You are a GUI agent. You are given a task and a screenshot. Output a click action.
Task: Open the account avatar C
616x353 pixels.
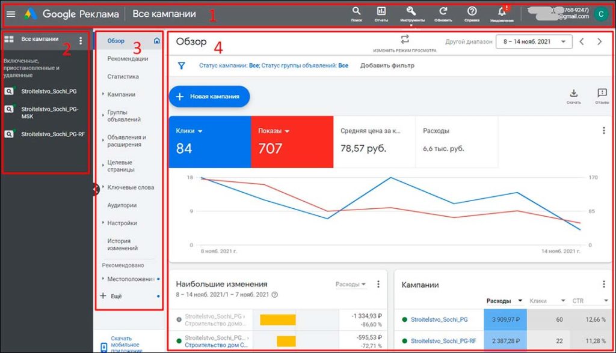[x=601, y=14]
